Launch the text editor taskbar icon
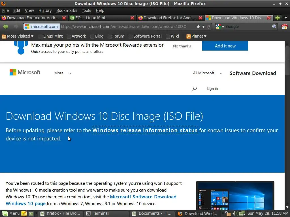 [24, 214]
